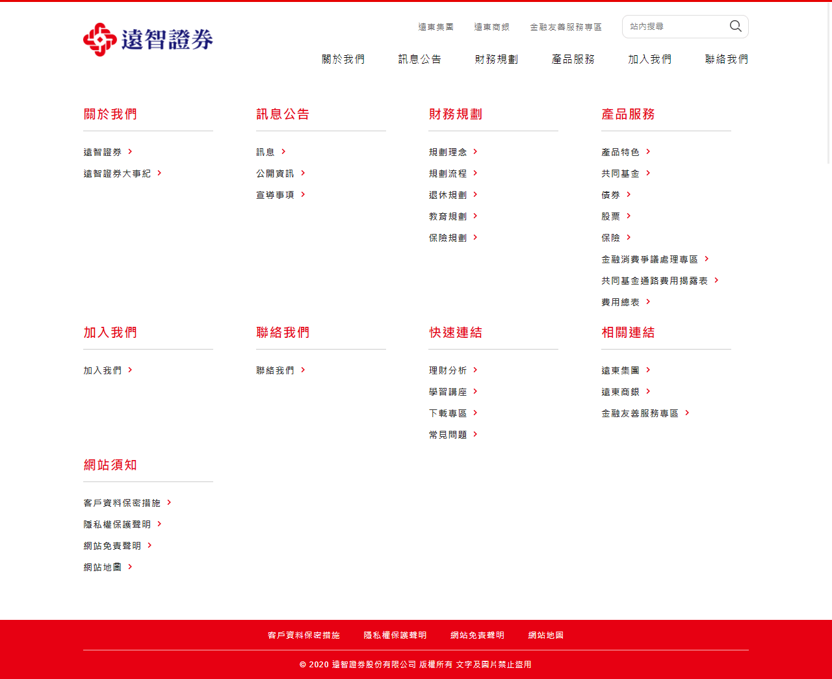Open 隱私權保護聲明 in the red footer
832x679 pixels.
click(x=395, y=635)
